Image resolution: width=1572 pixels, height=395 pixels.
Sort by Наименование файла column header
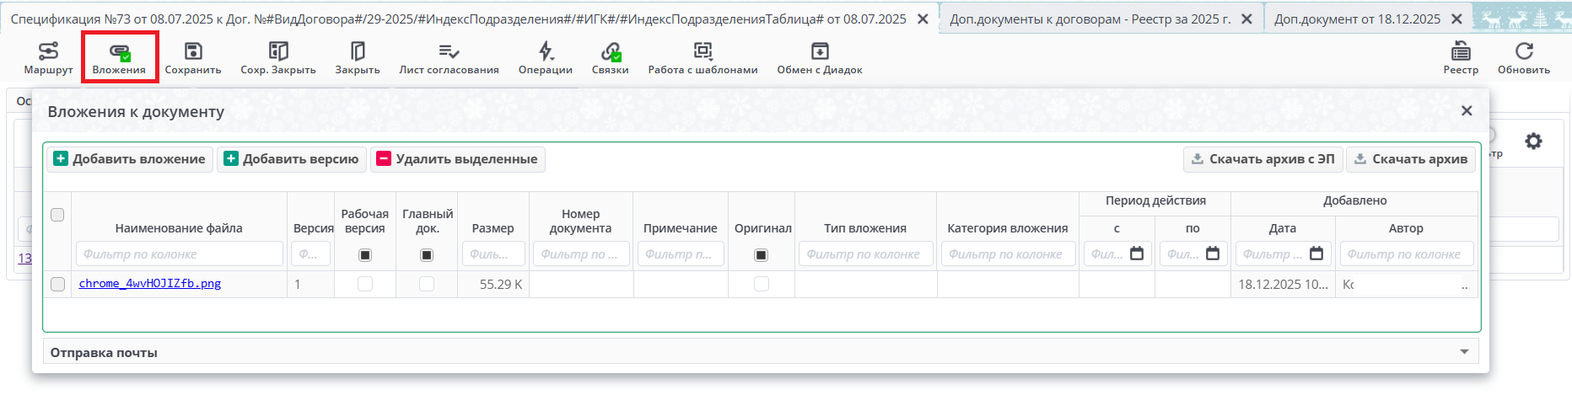pyautogui.click(x=179, y=228)
